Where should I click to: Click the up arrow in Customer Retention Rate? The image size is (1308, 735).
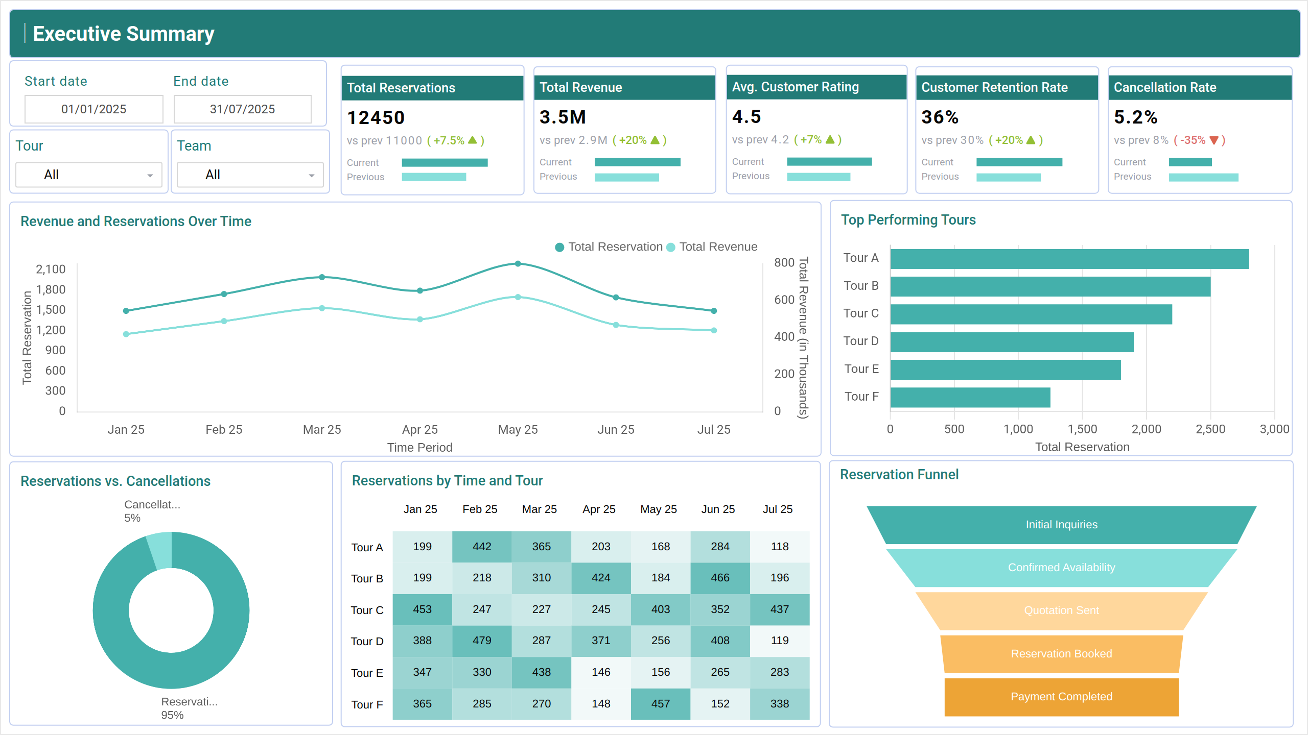tap(1031, 139)
